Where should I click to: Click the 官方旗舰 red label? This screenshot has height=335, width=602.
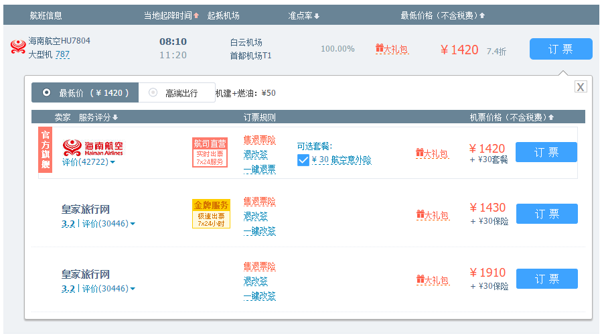pos(46,150)
